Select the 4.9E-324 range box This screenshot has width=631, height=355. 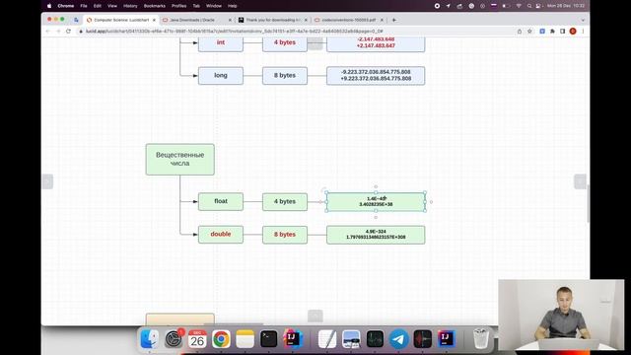click(x=376, y=235)
